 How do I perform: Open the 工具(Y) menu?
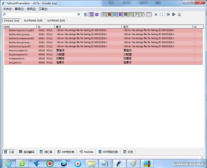pyautogui.click(x=43, y=9)
